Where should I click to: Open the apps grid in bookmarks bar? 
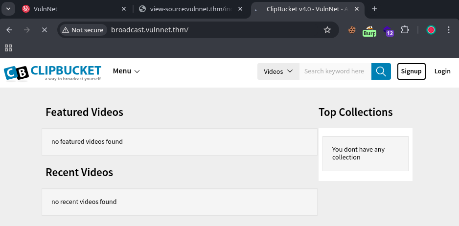pyautogui.click(x=8, y=48)
